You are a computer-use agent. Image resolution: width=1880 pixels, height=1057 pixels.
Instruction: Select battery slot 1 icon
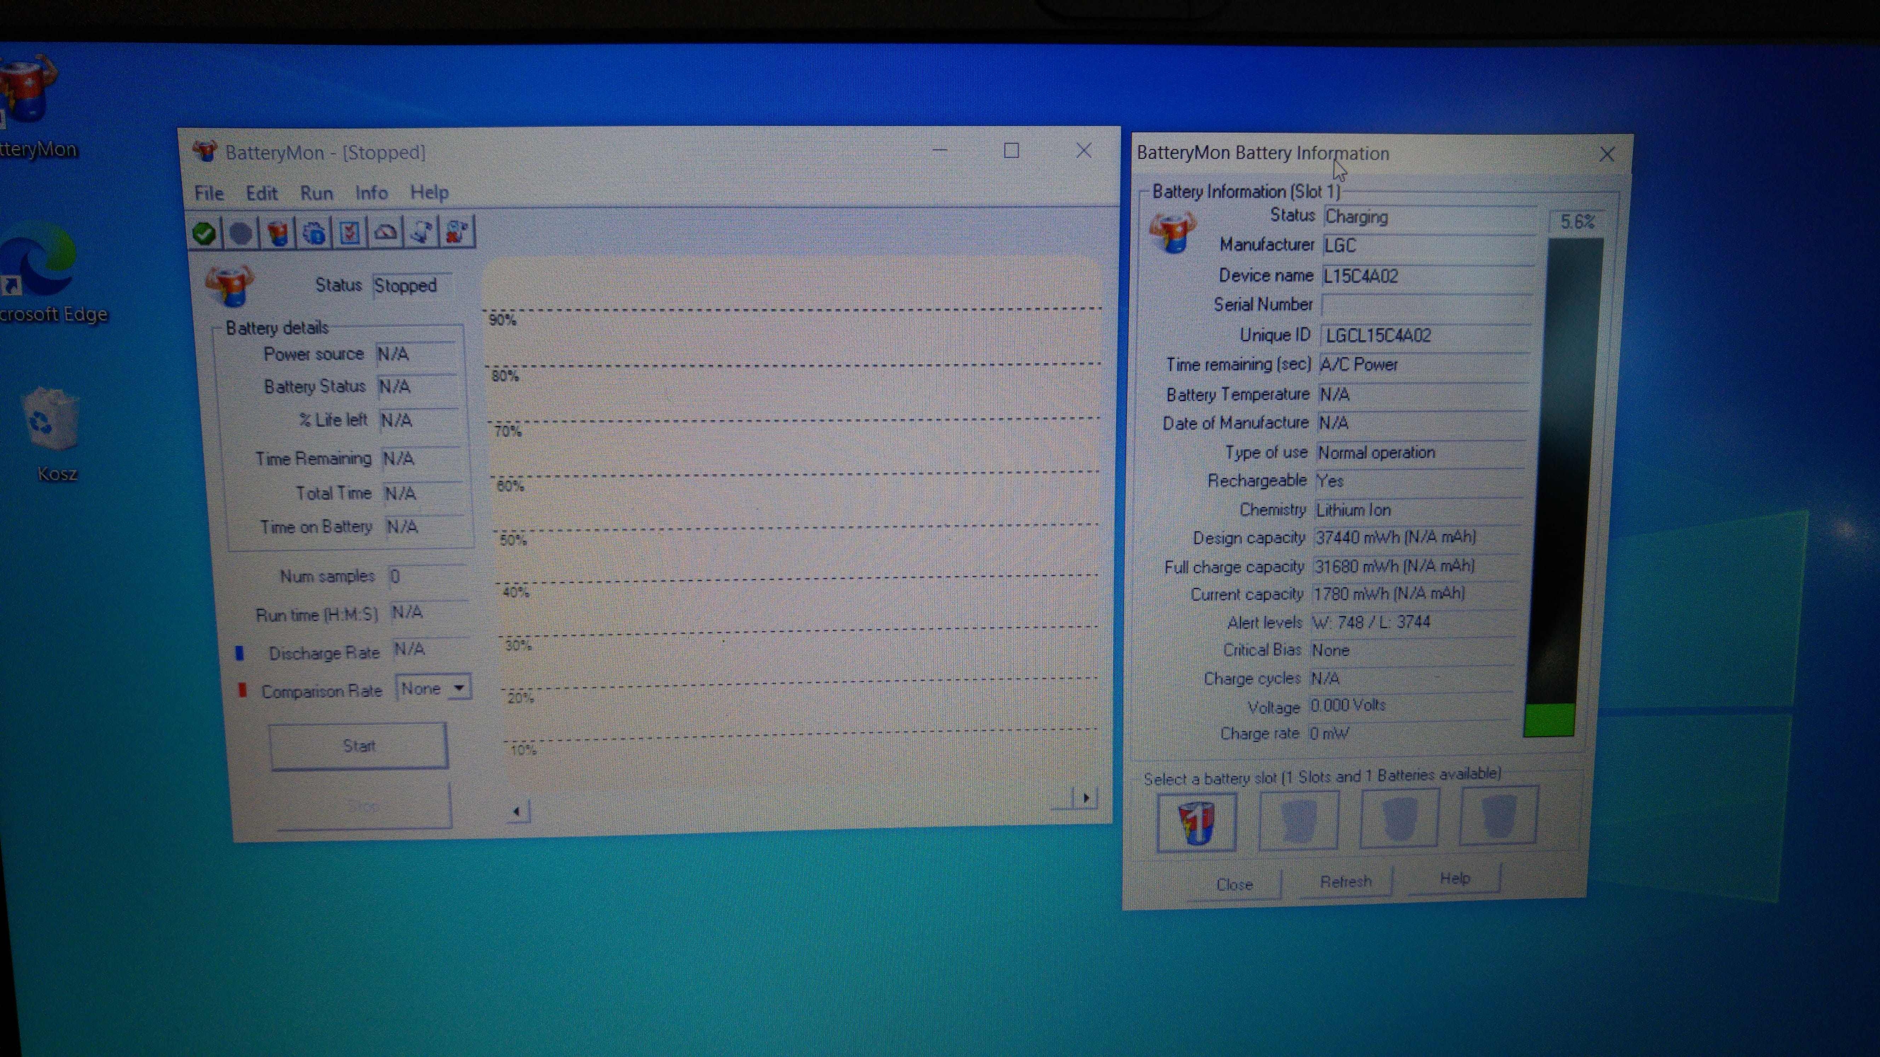pyautogui.click(x=1196, y=822)
